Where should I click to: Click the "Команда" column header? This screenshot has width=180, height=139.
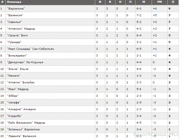coord(14,2)
